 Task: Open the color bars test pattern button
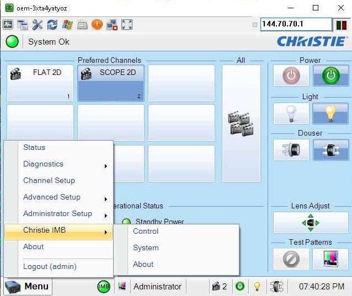330,259
